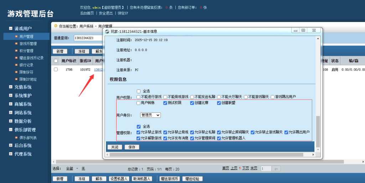
Task: Uncheck 允许管理机器人 checkbox
Action: (219, 138)
